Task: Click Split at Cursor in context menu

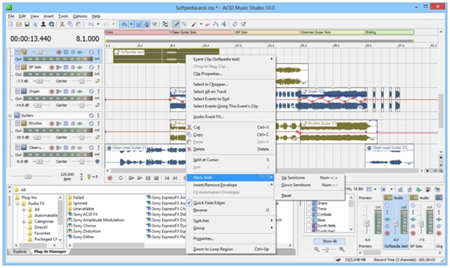Action: pyautogui.click(x=230, y=159)
